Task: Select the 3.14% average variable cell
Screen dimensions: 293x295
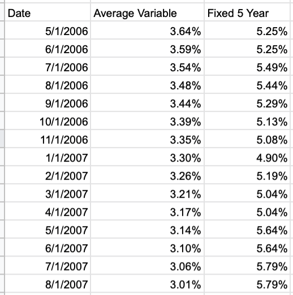Action: [x=147, y=229]
